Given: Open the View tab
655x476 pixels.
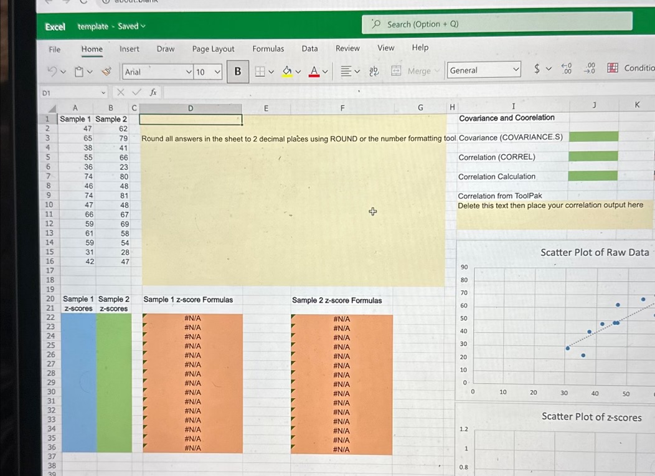Looking at the screenshot, I should point(386,47).
